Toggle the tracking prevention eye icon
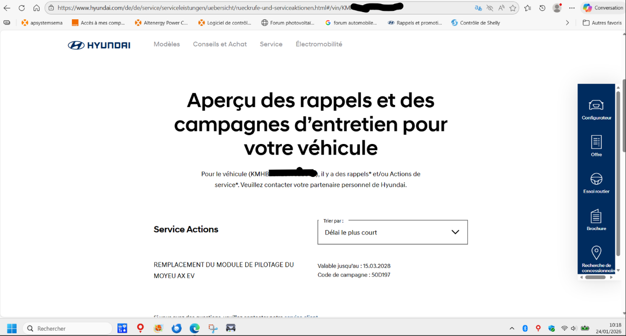 [489, 8]
